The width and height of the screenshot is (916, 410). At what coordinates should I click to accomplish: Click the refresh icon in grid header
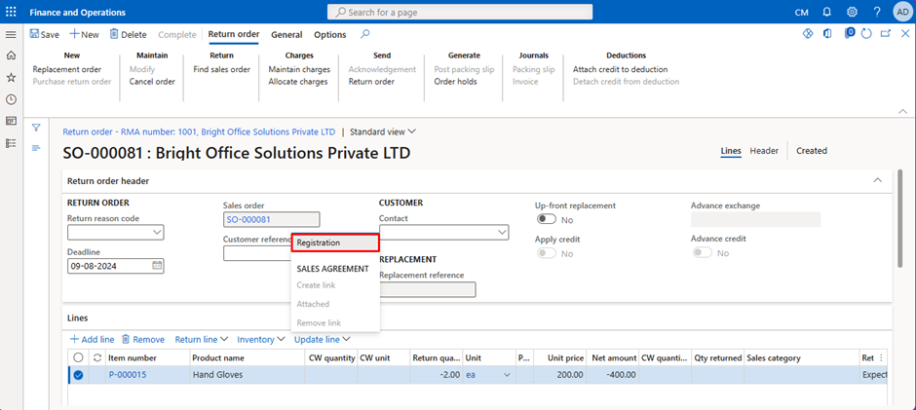pyautogui.click(x=97, y=357)
